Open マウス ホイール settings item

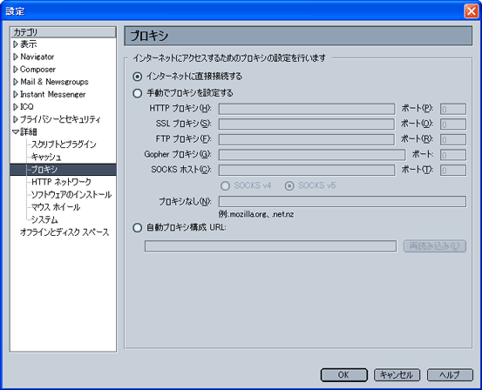click(56, 207)
